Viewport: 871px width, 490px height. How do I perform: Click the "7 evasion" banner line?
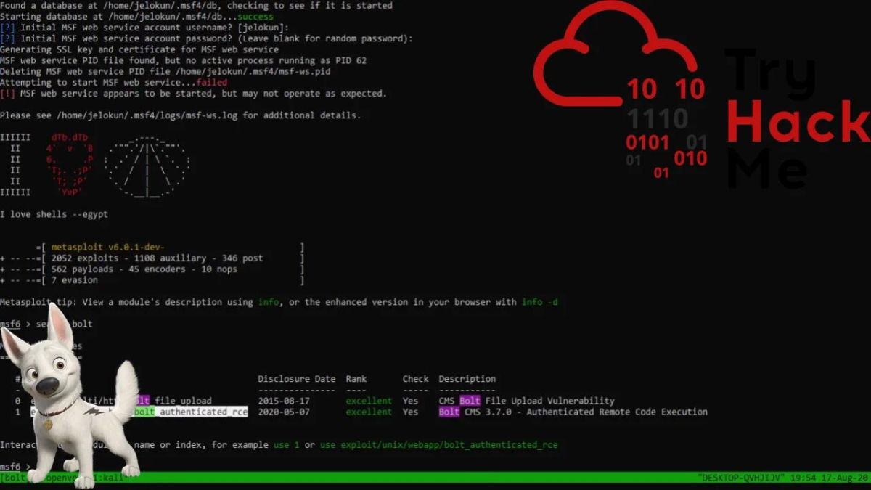coord(75,280)
